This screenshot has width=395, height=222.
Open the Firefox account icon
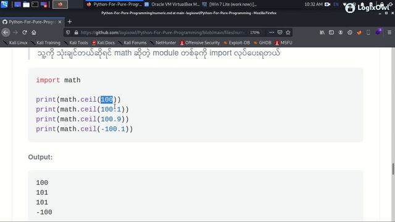[341, 33]
